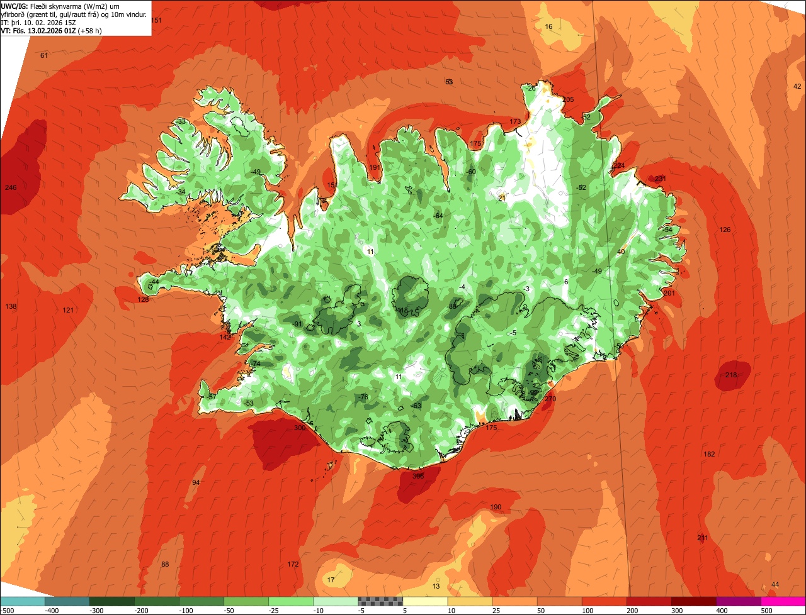
Task: Click the orange legend swatch between 50 and 100
Action: coord(559,601)
